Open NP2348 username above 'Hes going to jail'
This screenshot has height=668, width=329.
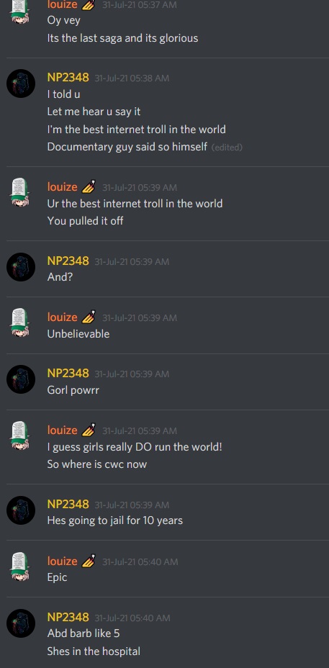68,505
